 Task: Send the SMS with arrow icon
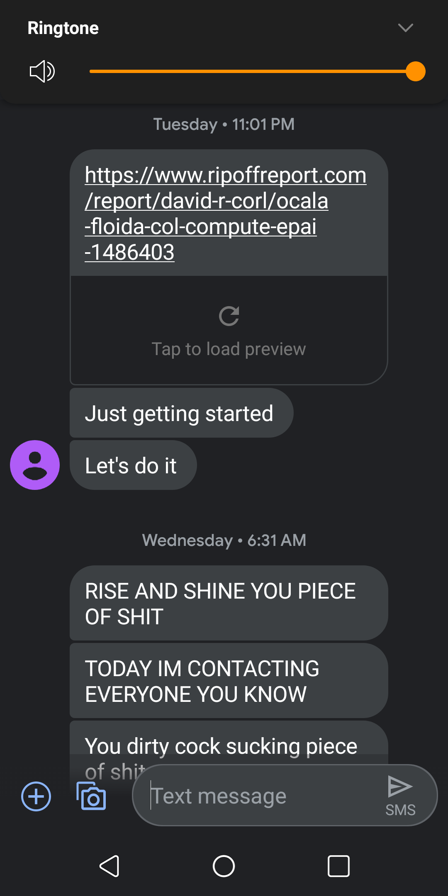click(x=400, y=796)
